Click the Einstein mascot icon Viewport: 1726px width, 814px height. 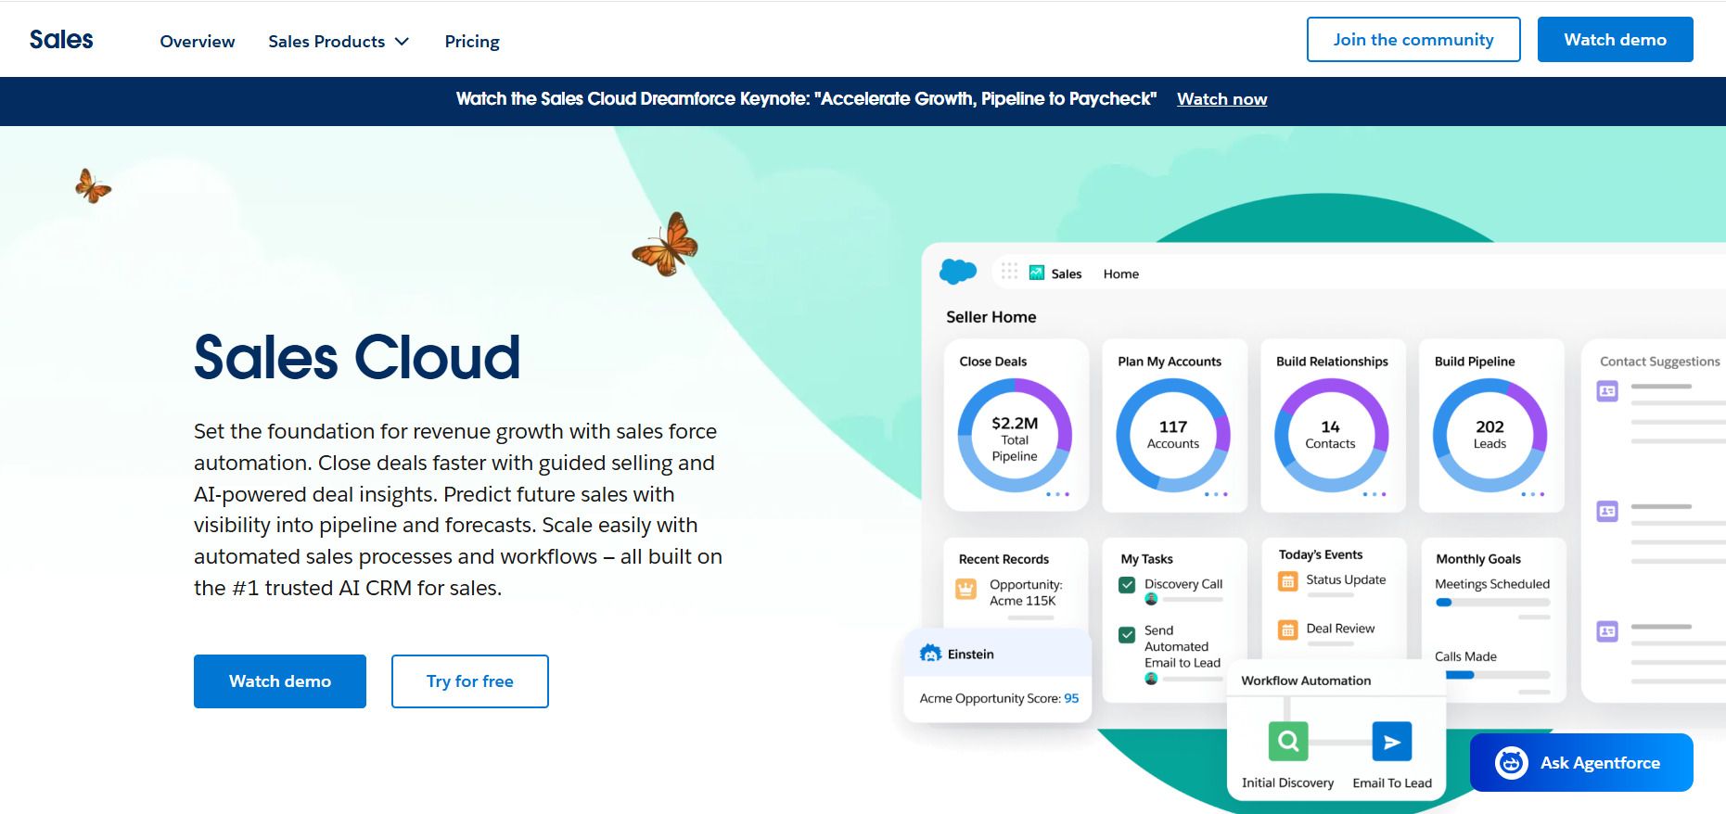[930, 654]
